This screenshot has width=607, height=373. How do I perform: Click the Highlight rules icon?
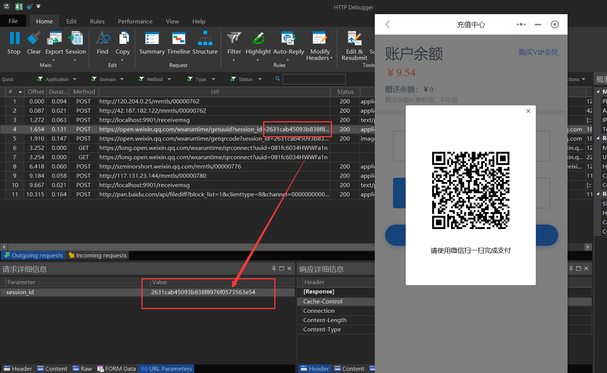(x=258, y=38)
